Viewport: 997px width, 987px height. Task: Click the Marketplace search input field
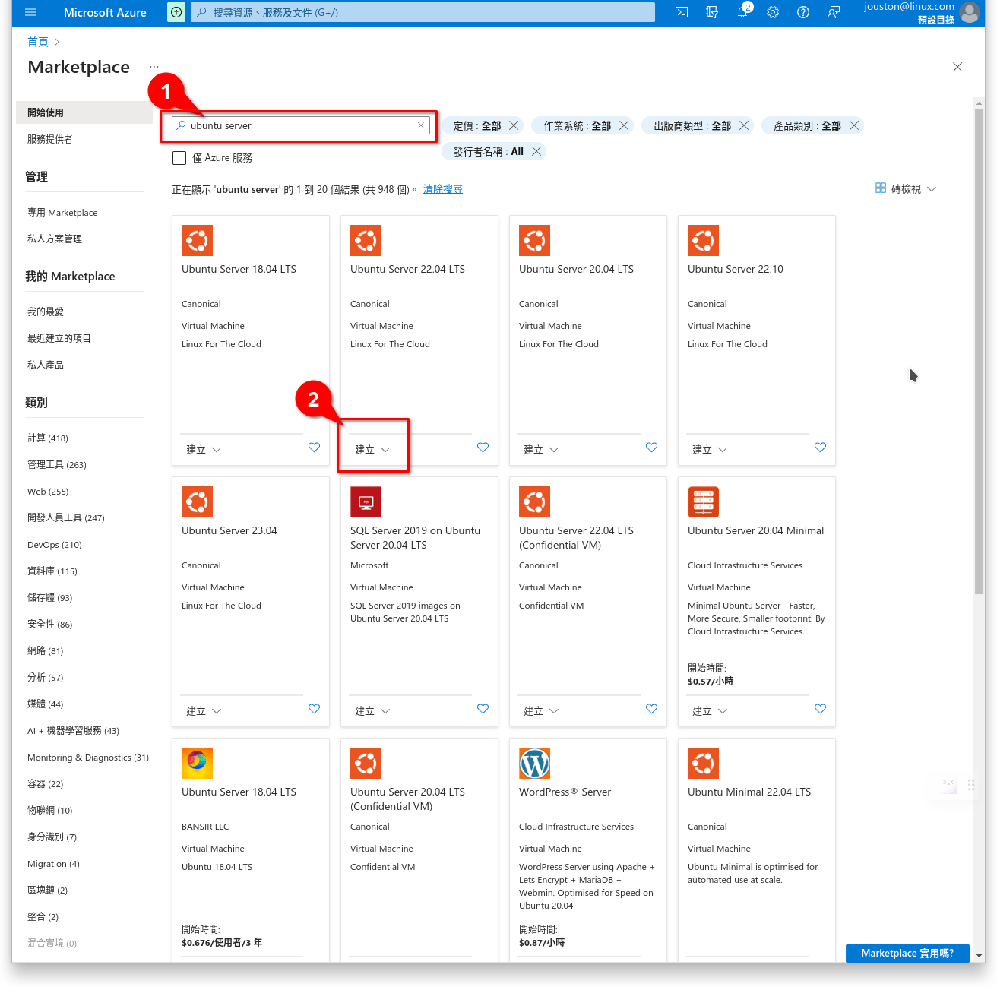(301, 126)
